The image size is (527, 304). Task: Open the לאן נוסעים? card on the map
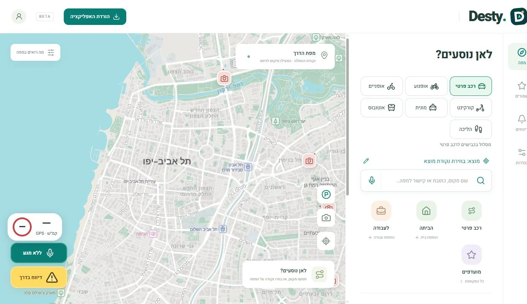click(x=288, y=274)
